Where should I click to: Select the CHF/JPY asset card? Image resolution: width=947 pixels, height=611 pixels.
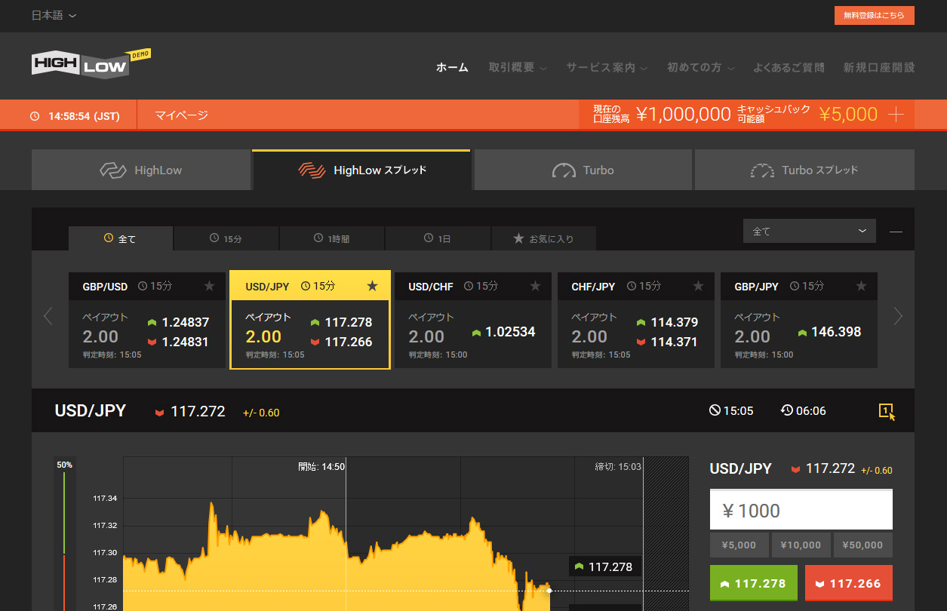coord(636,320)
